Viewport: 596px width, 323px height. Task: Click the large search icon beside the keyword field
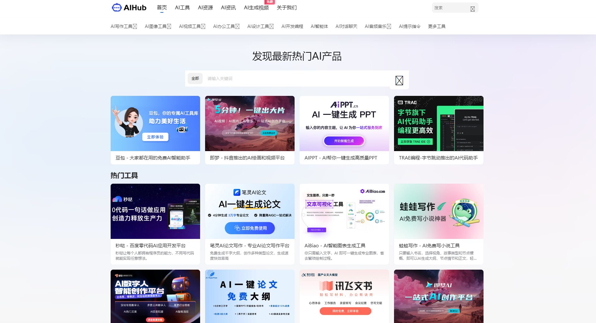(x=399, y=80)
